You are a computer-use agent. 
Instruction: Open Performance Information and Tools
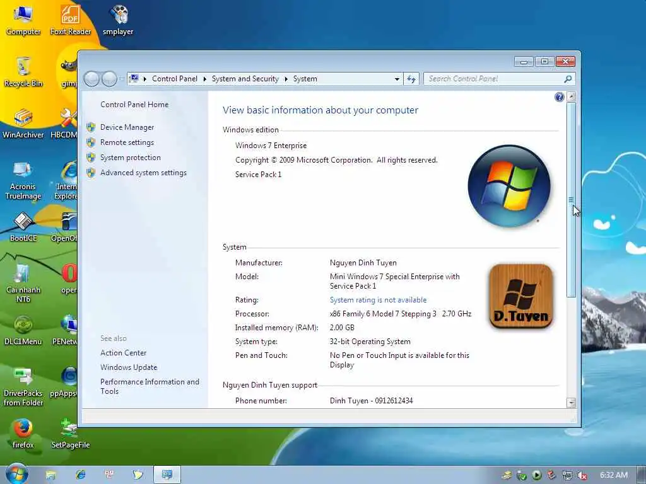click(x=150, y=386)
